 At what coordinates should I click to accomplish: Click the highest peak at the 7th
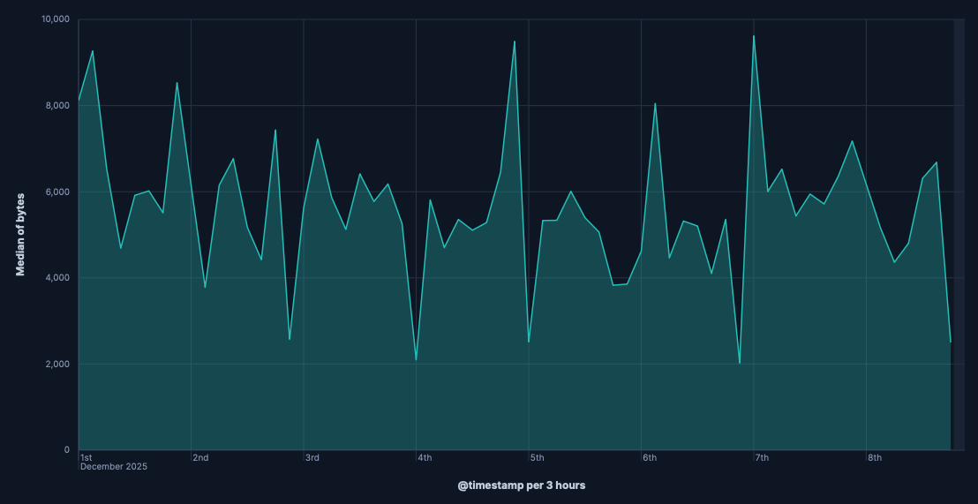[x=753, y=36]
